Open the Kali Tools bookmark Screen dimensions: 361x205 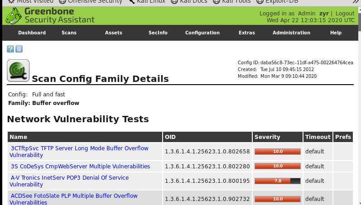pyautogui.click(x=232, y=1)
